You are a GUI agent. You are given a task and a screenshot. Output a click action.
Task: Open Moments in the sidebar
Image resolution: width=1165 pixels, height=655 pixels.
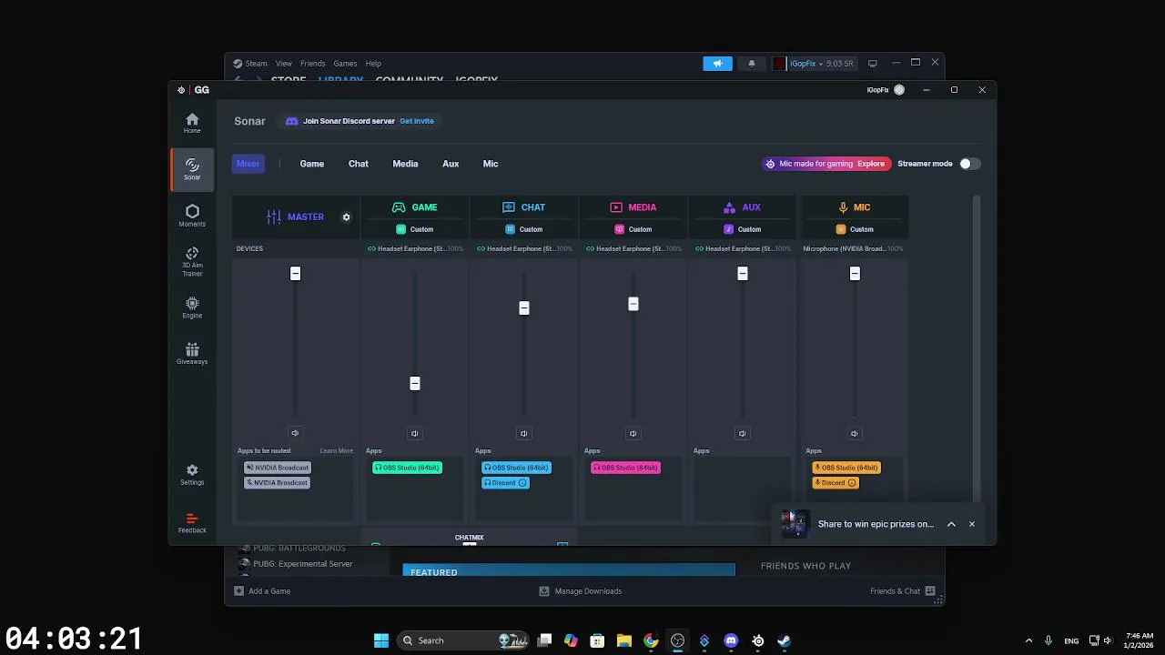[192, 216]
